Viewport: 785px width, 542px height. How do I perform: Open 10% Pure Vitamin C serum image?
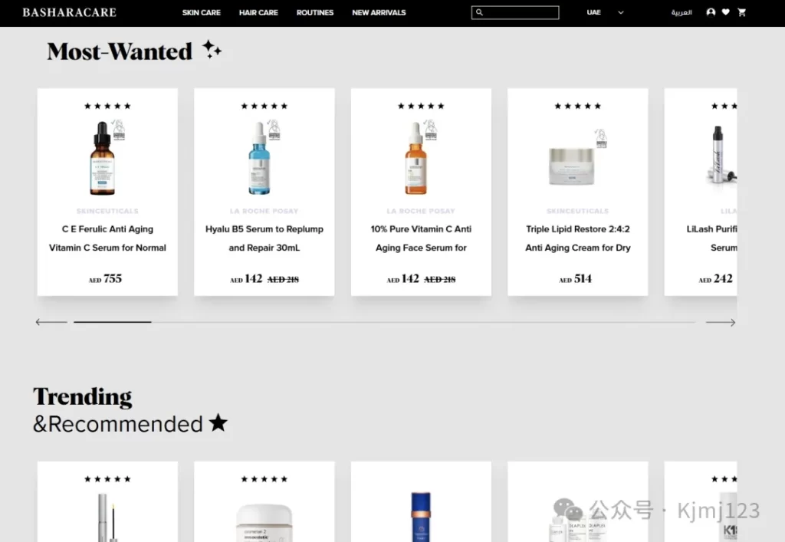[x=416, y=158]
